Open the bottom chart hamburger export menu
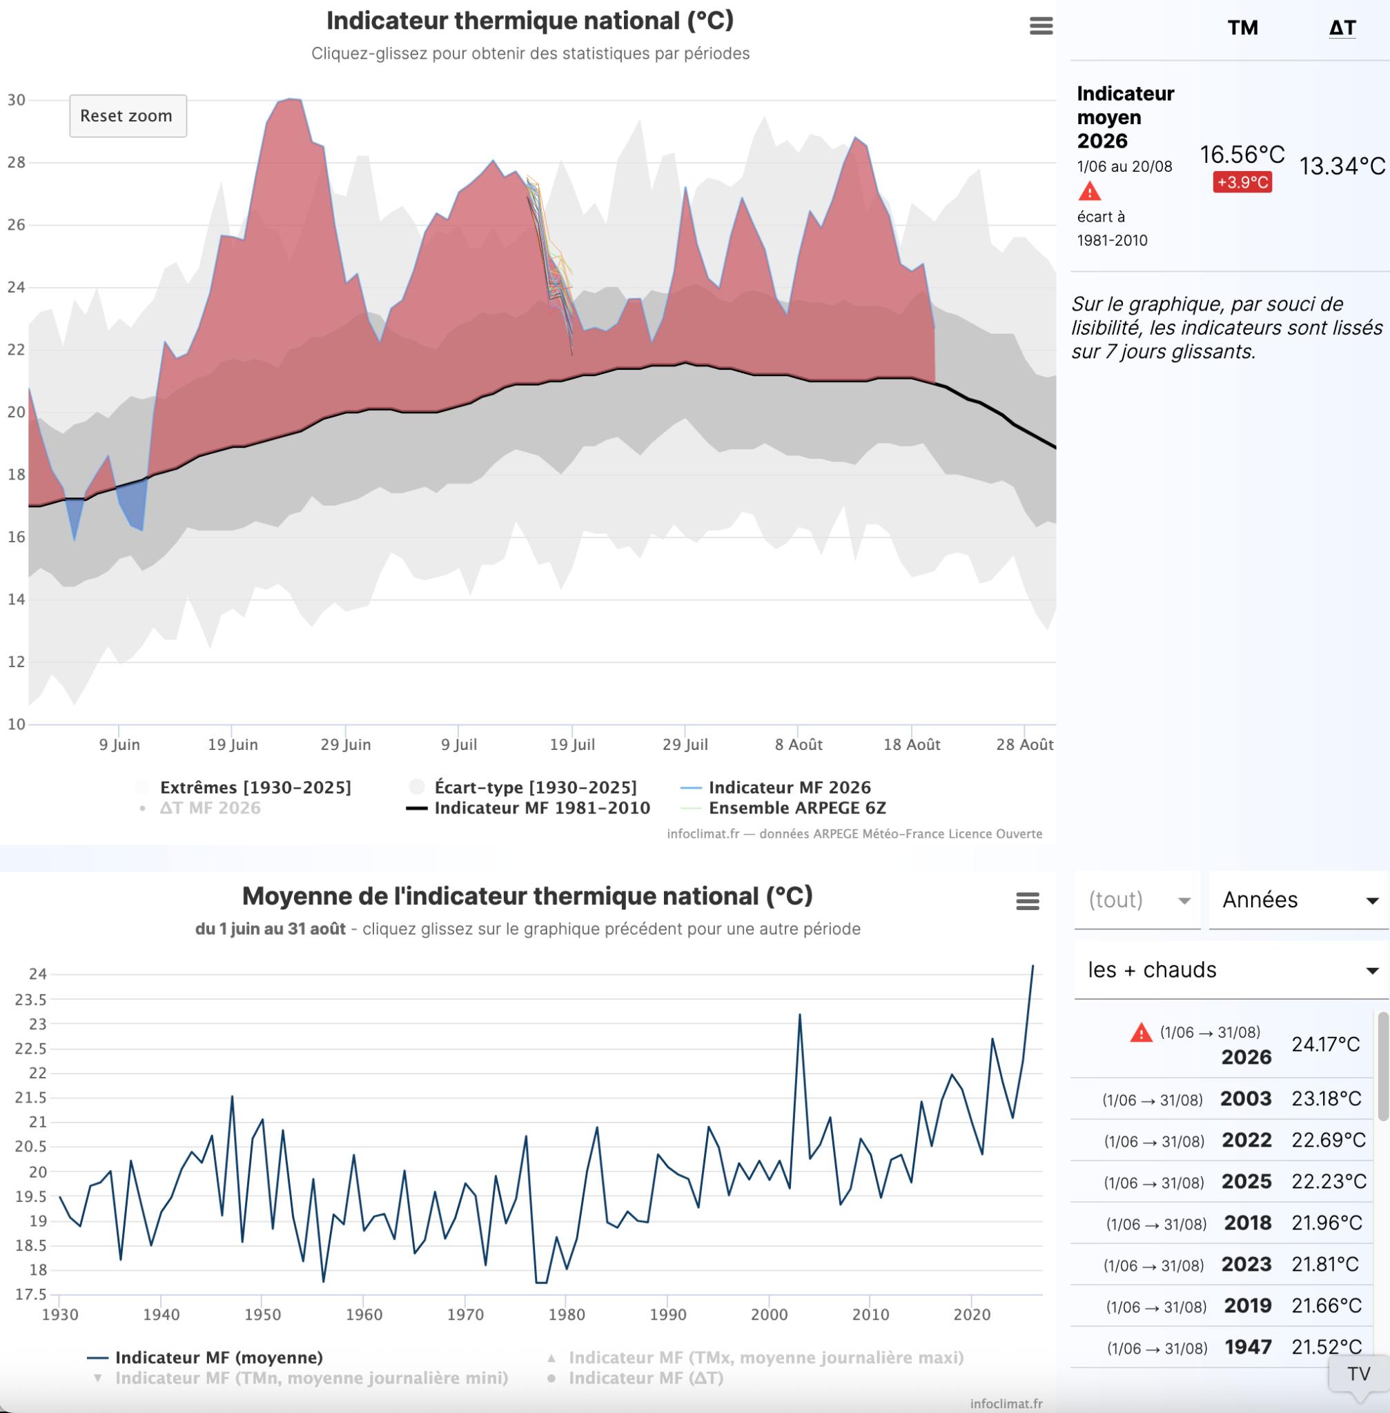This screenshot has height=1413, width=1390. click(1027, 901)
